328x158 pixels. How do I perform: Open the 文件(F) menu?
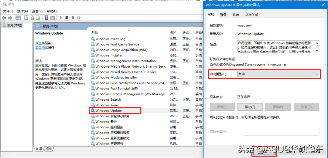coord(8,11)
